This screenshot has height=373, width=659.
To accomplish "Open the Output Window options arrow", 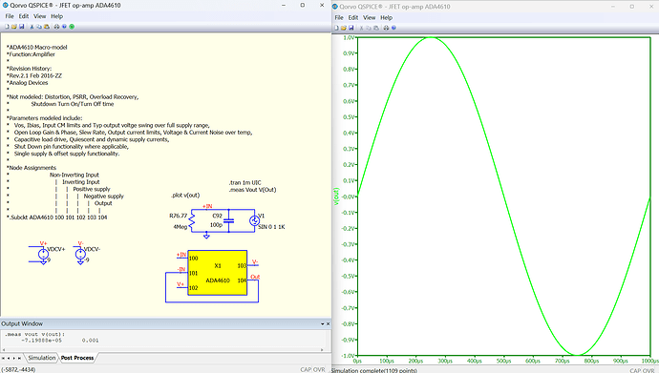I will click(323, 324).
